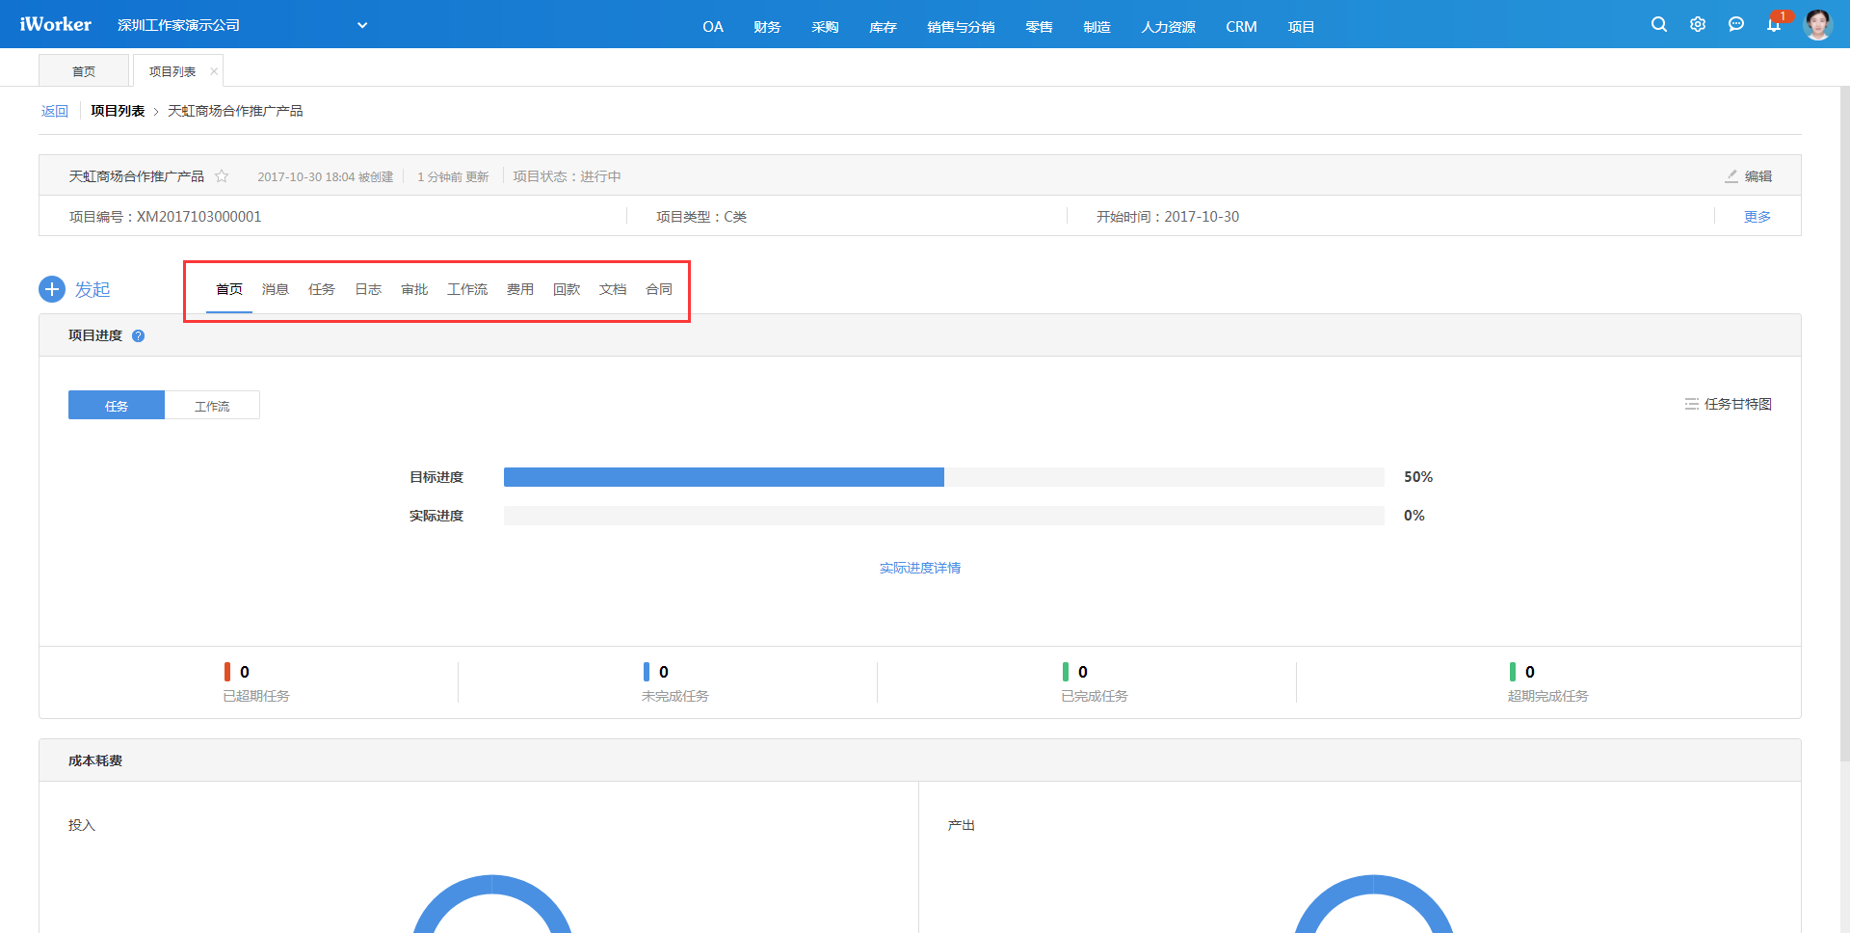Image resolution: width=1850 pixels, height=933 pixels.
Task: Toggle progress view to 工作流
Action: [x=212, y=405]
